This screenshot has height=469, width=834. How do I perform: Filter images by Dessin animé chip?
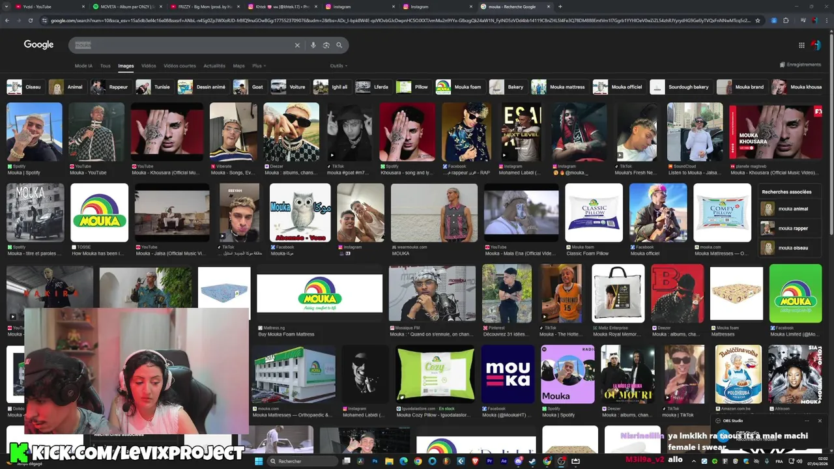(203, 87)
